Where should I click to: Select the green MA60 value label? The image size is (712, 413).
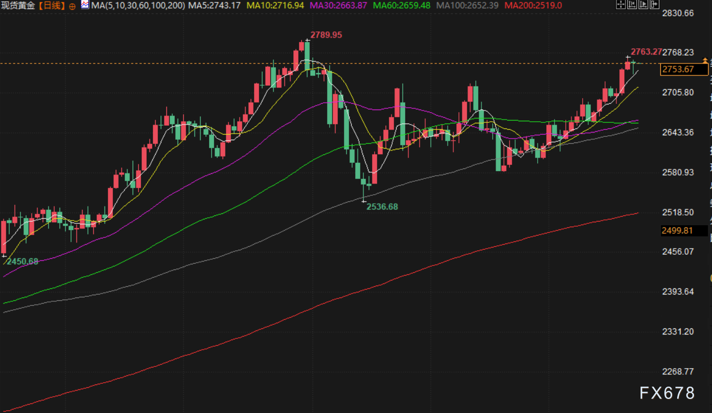point(403,6)
